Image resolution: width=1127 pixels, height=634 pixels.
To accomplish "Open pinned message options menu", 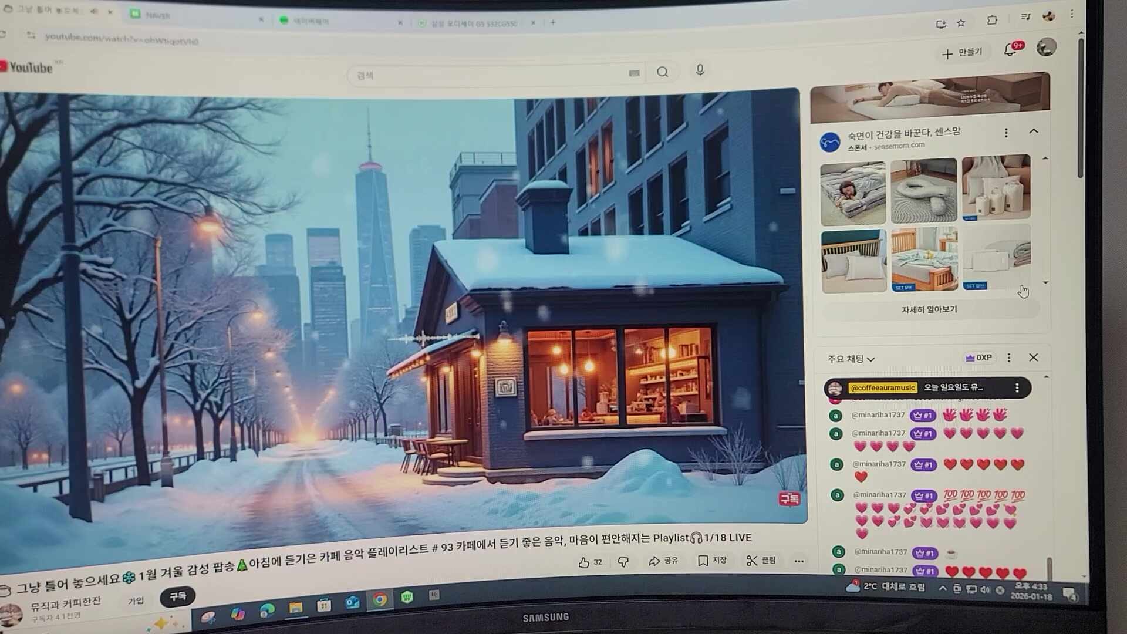I will (x=1017, y=387).
